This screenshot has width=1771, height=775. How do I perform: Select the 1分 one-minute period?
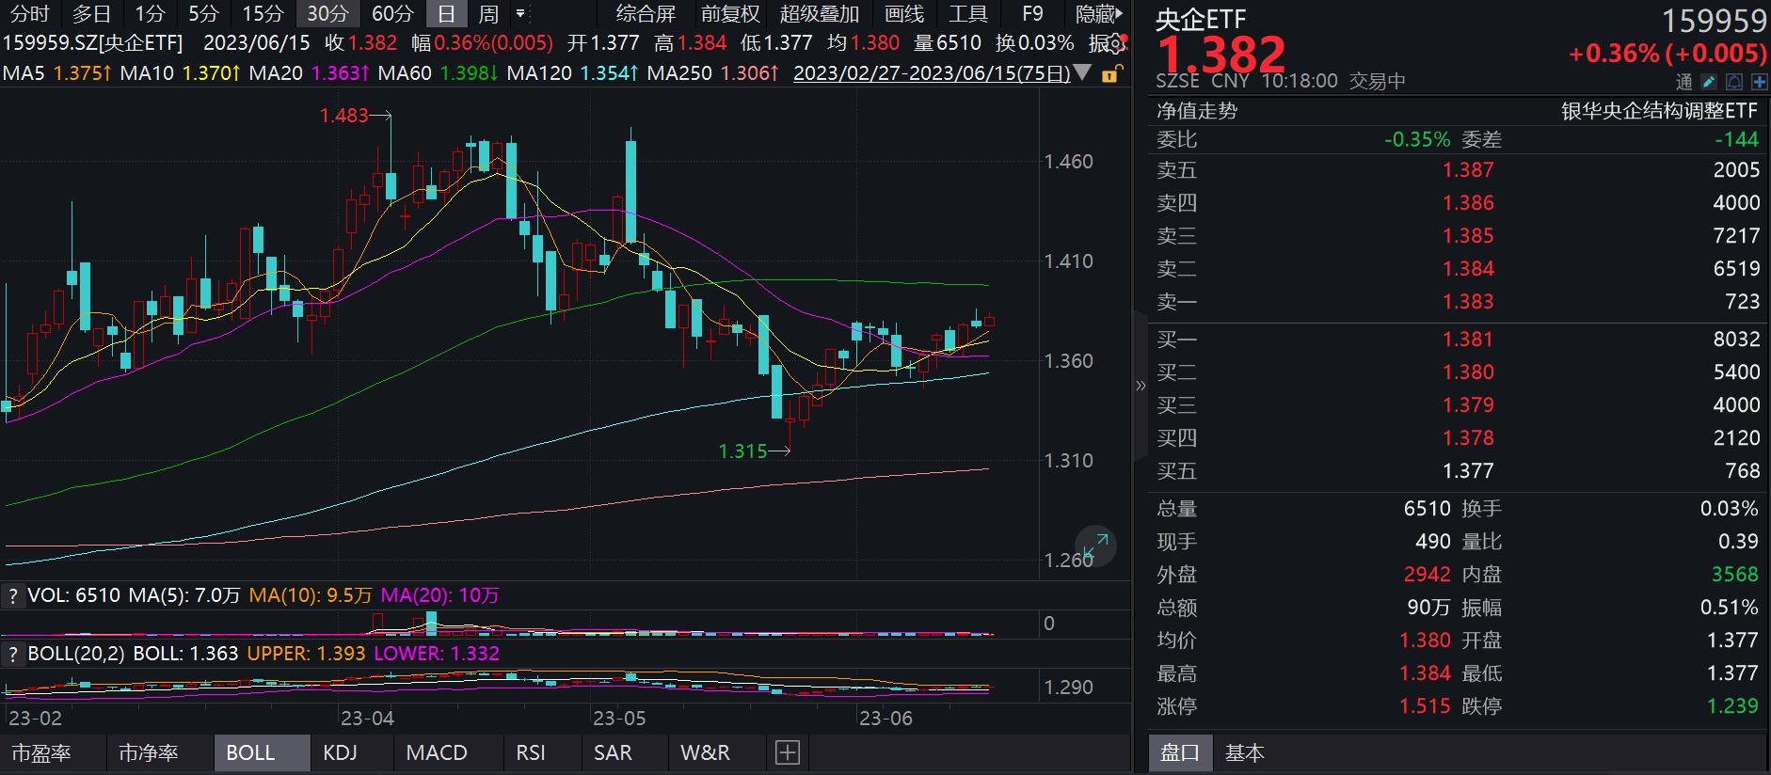click(x=149, y=14)
